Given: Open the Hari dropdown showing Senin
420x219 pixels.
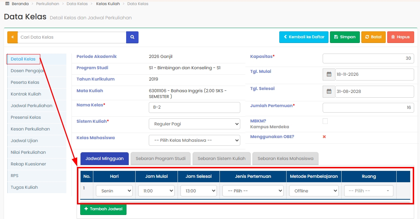Looking at the screenshot, I should tap(114, 191).
